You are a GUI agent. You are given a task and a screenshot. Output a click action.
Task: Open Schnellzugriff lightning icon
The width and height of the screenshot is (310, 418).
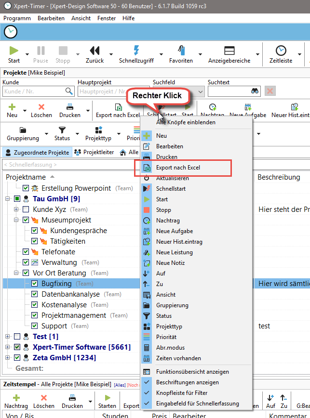[x=136, y=51]
